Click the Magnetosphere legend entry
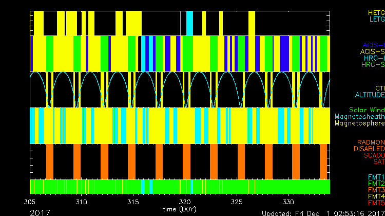Screen dimensions: 385x216 [359, 123]
